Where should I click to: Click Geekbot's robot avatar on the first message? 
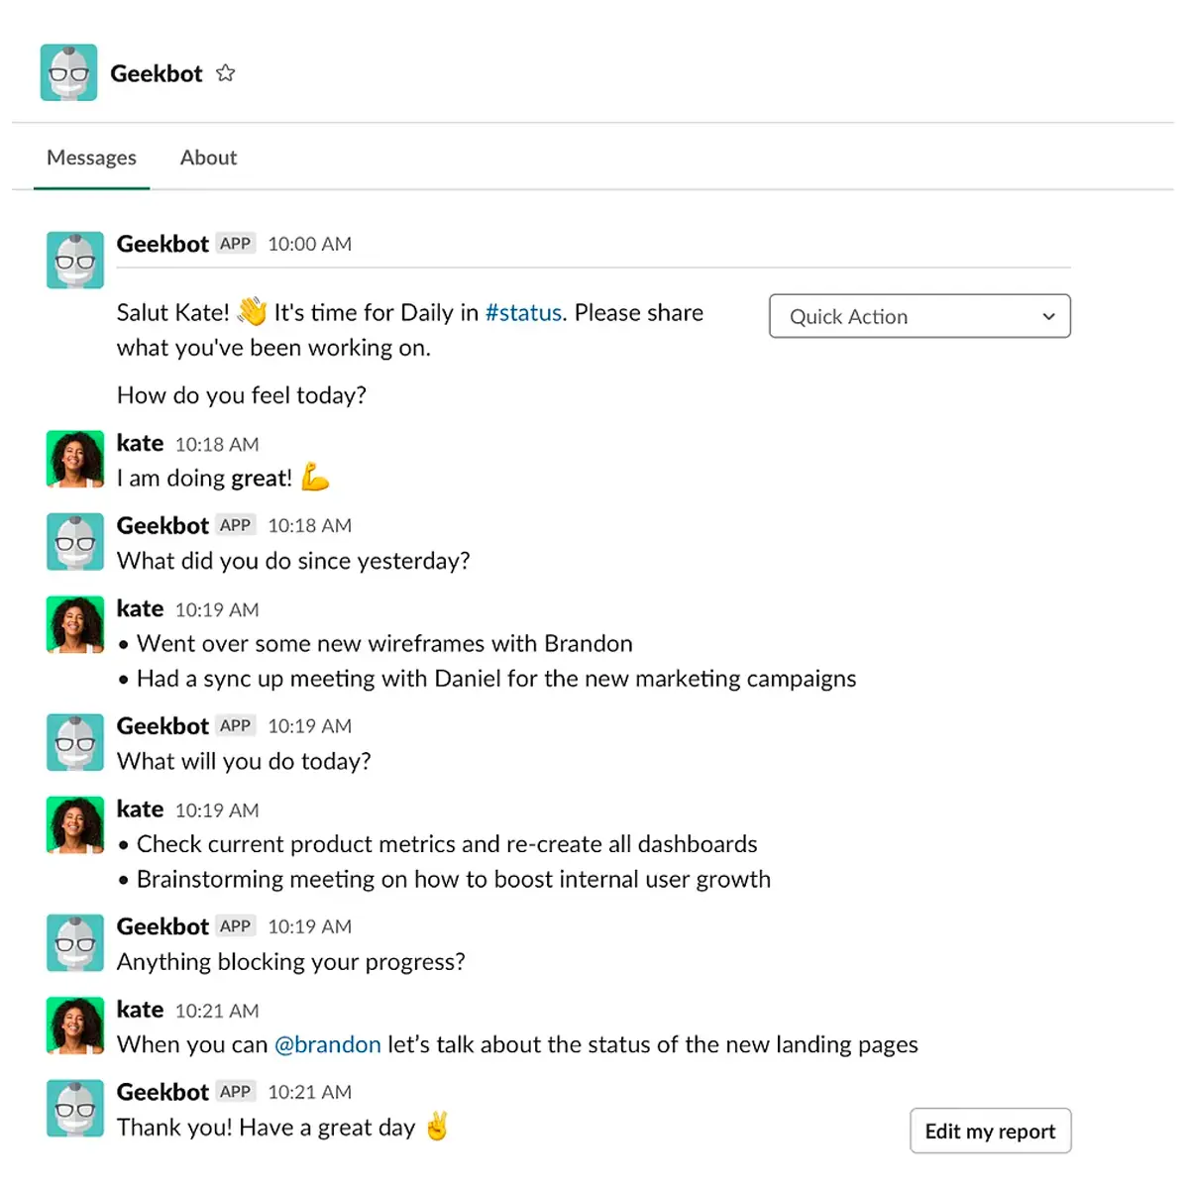pyautogui.click(x=74, y=259)
